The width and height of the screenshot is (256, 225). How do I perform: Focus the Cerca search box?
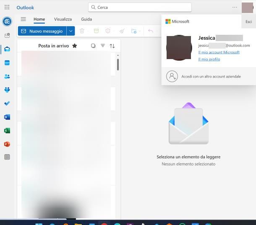pyautogui.click(x=140, y=8)
